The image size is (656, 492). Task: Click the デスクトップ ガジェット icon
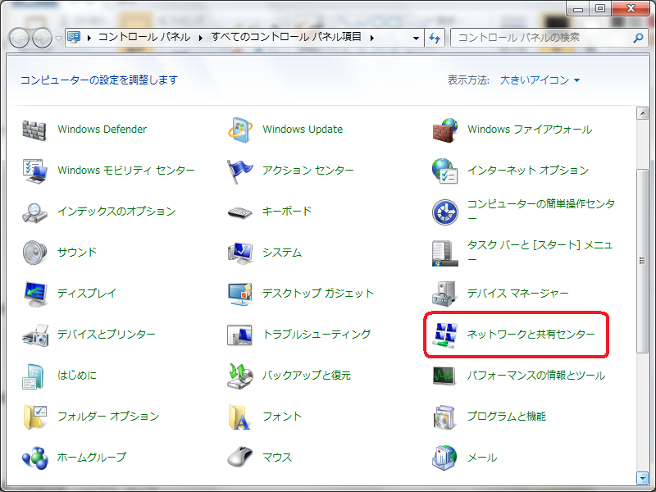tap(240, 294)
